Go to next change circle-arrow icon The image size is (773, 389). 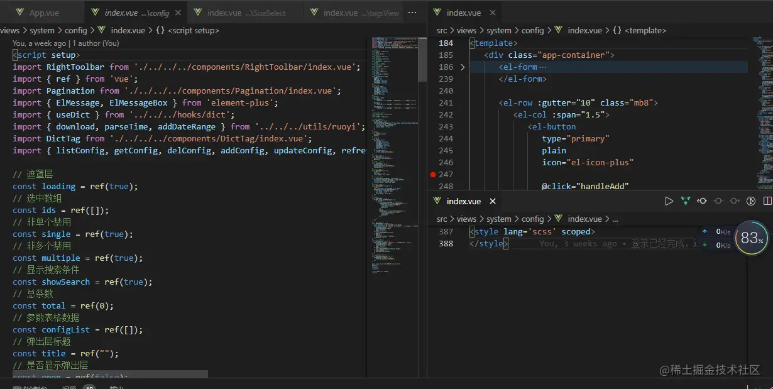pyautogui.click(x=734, y=201)
